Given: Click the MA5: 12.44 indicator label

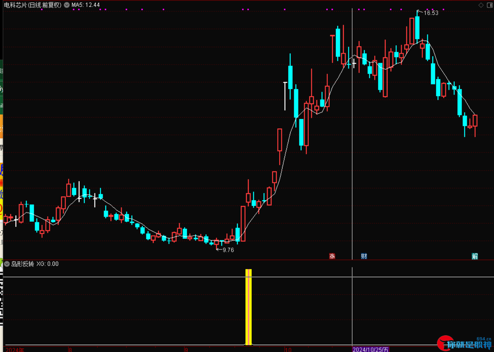Looking at the screenshot, I should click(x=86, y=5).
